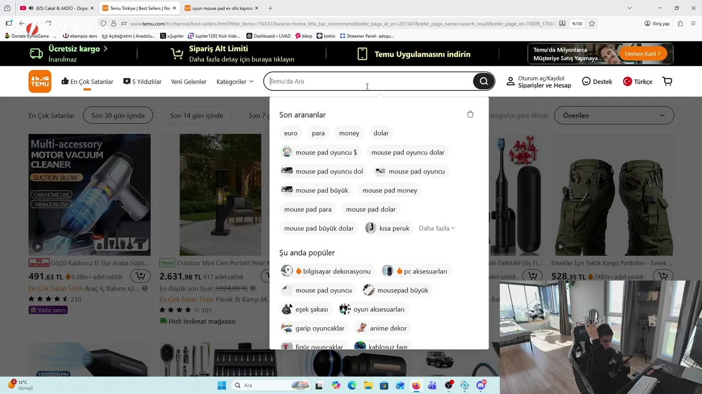The image size is (702, 394).
Task: Select recent search mouse pad money
Action: pos(389,190)
